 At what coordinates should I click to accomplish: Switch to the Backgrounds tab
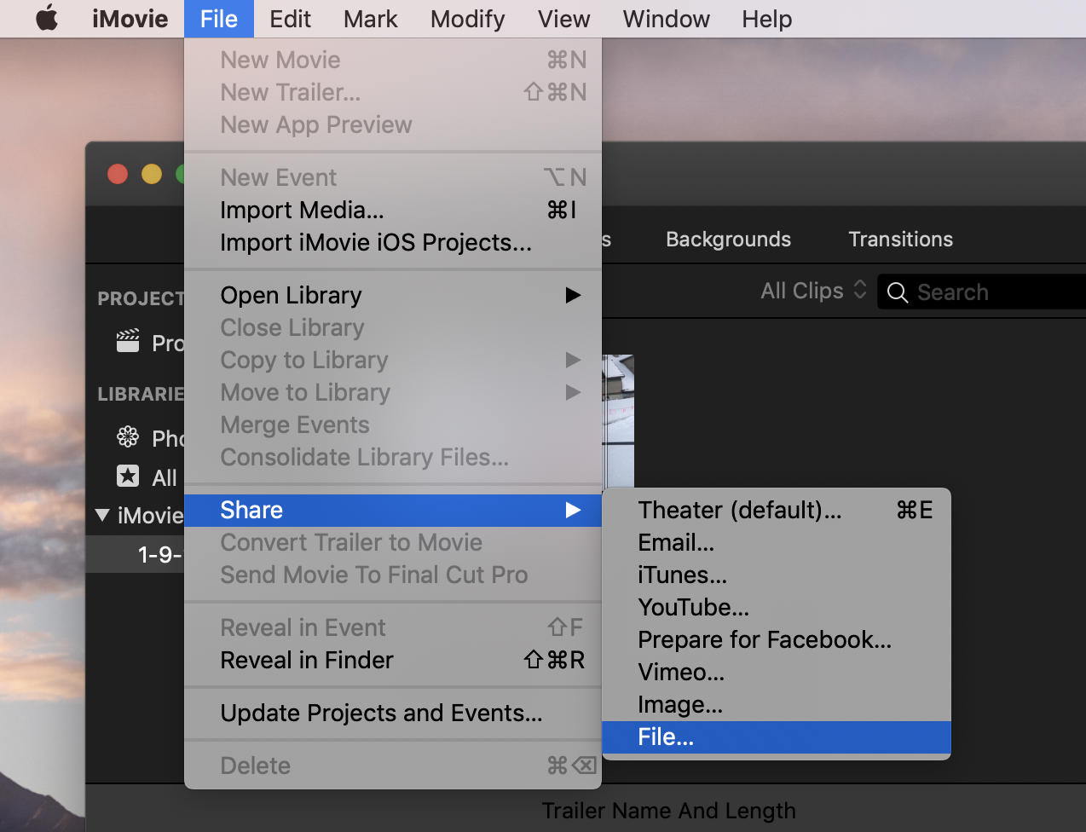(x=728, y=240)
